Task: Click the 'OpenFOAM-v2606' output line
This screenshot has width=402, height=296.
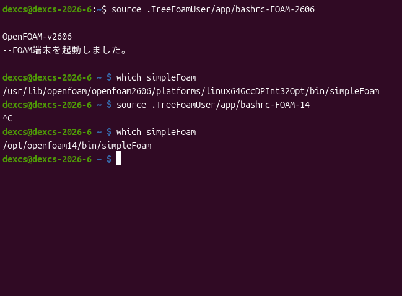Action: pos(37,37)
